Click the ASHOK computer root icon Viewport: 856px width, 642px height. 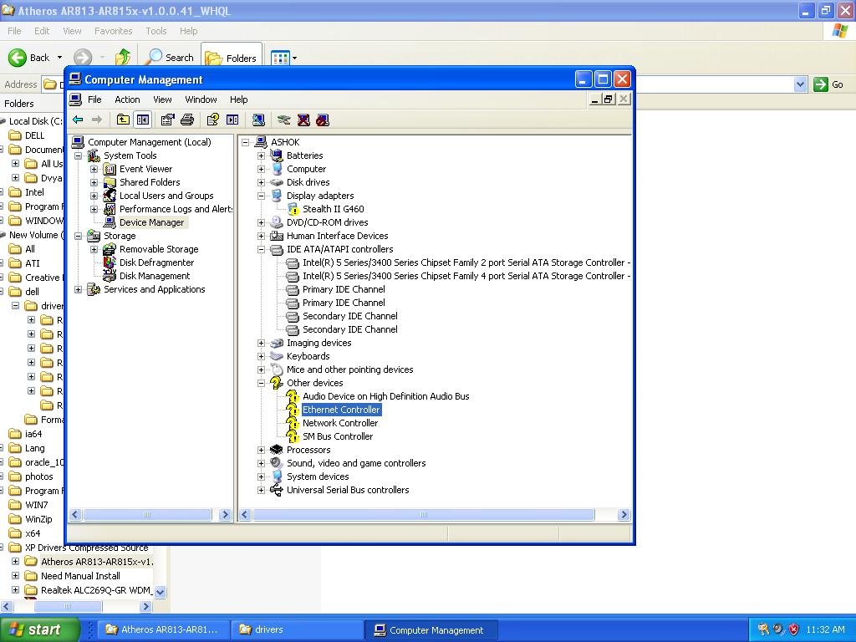click(261, 142)
